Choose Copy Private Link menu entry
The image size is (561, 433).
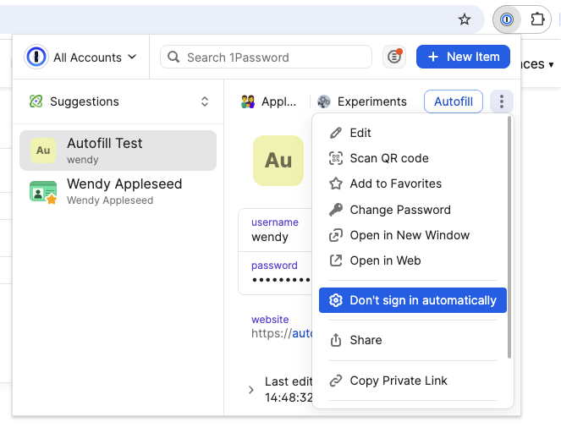(399, 381)
